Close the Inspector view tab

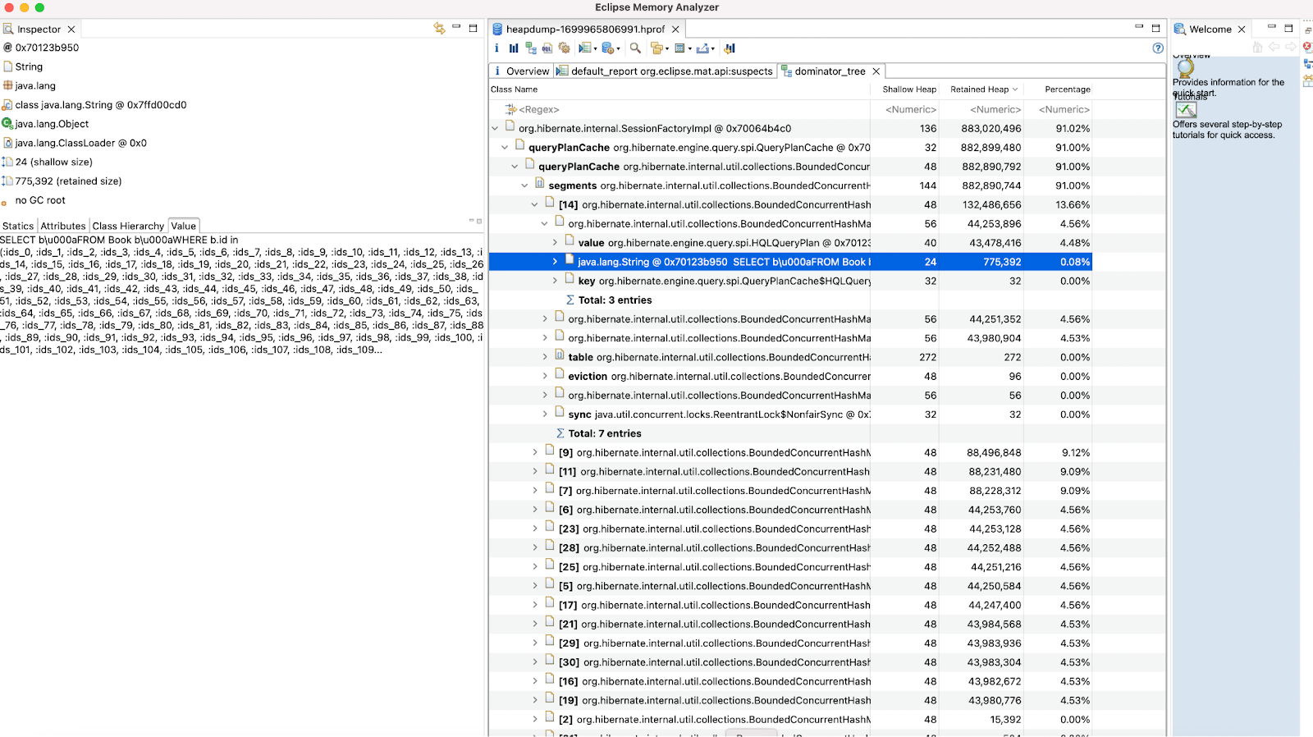point(71,30)
